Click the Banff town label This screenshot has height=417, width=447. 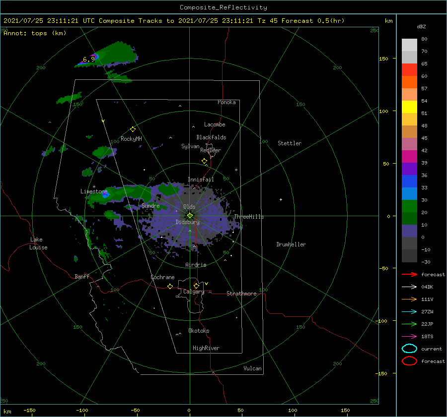tap(82, 276)
